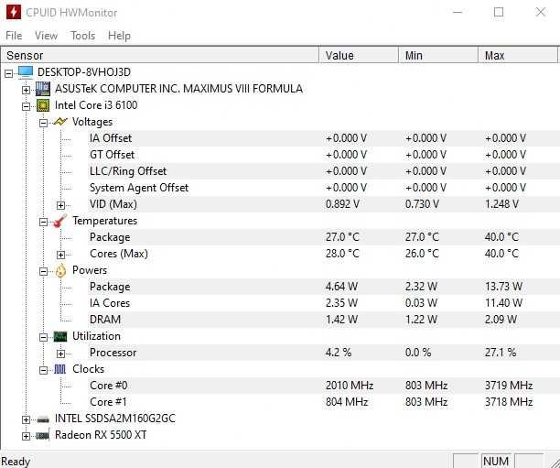
Task: Click the Powers flame icon
Action: point(60,270)
